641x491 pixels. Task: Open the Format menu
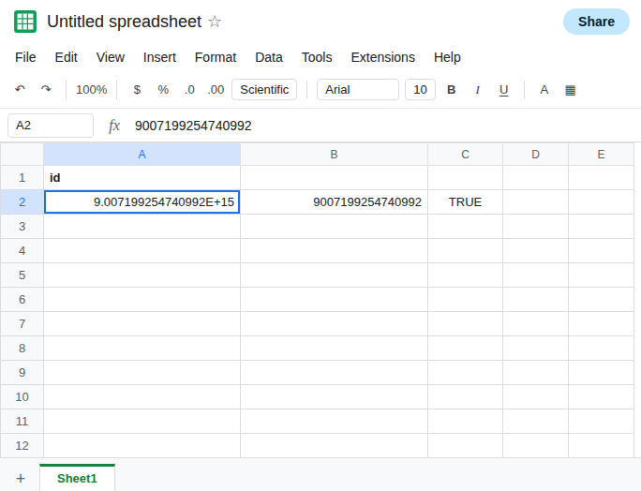(x=216, y=57)
